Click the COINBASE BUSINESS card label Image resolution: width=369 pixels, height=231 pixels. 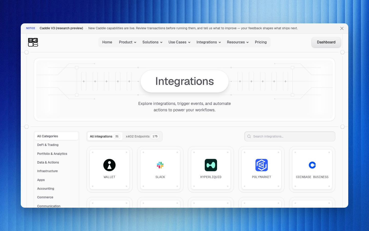(312, 177)
